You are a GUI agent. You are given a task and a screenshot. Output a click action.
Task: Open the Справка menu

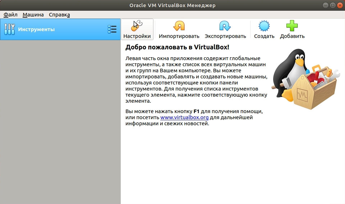pos(59,15)
